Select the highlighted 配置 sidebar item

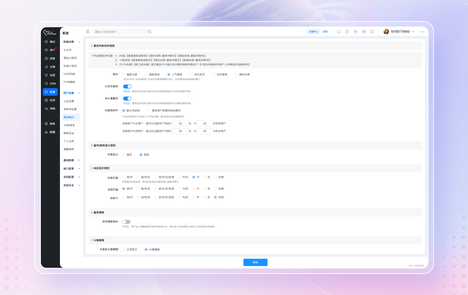coord(50,92)
